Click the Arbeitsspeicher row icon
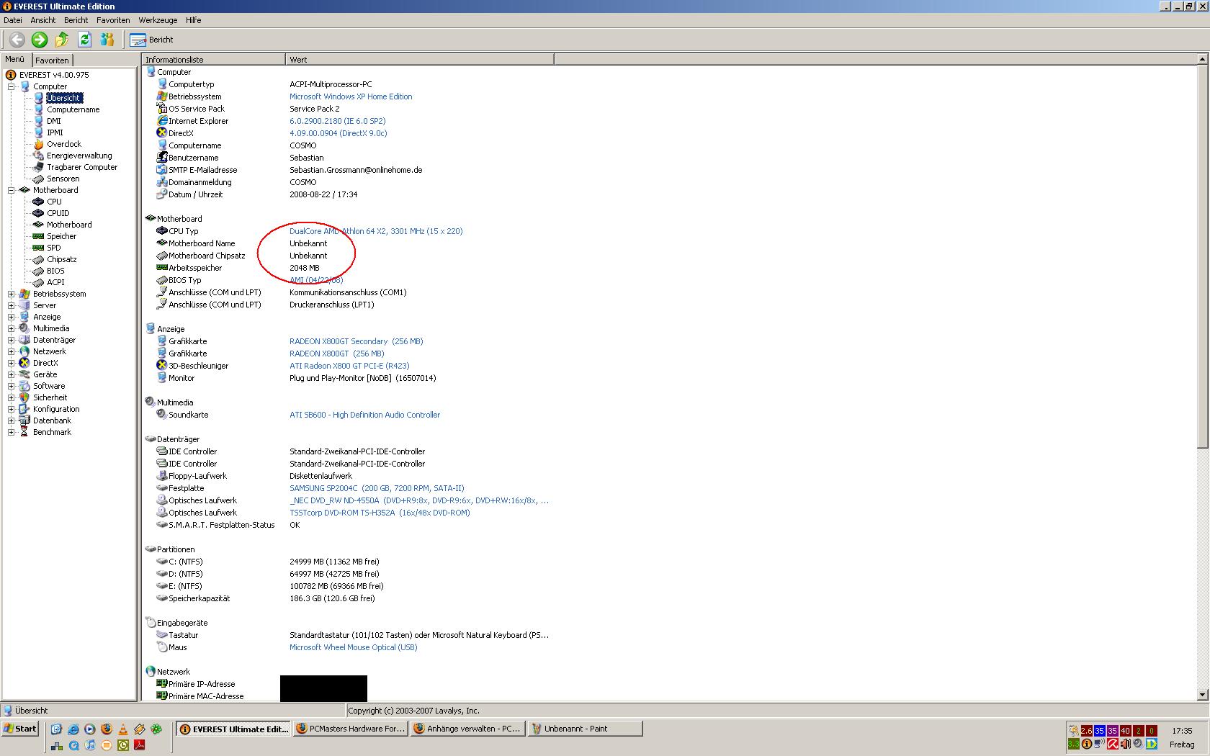The width and height of the screenshot is (1210, 756). point(162,268)
